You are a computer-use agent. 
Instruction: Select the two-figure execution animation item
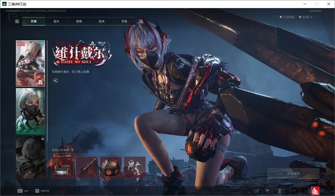pos(135,167)
